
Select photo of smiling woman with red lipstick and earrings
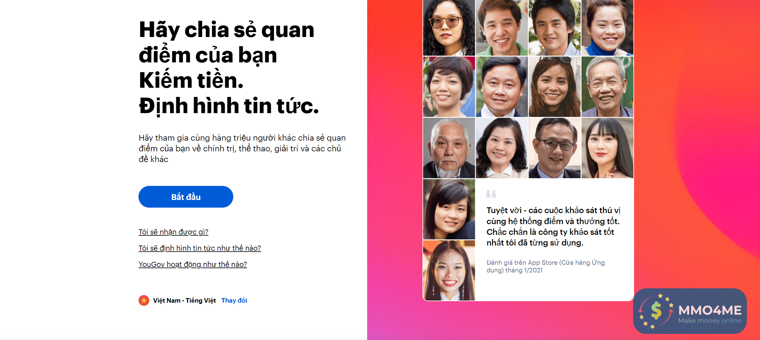(x=449, y=270)
